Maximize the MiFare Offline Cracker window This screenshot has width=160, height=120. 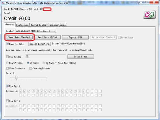click(146, 2)
